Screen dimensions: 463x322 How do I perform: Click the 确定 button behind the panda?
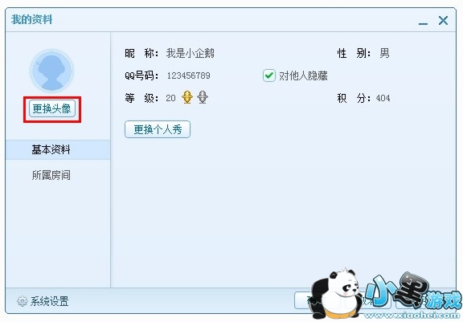(x=318, y=300)
